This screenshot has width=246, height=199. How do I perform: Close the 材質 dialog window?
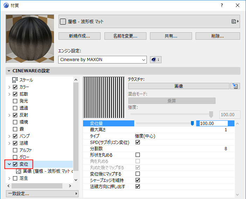point(238,5)
